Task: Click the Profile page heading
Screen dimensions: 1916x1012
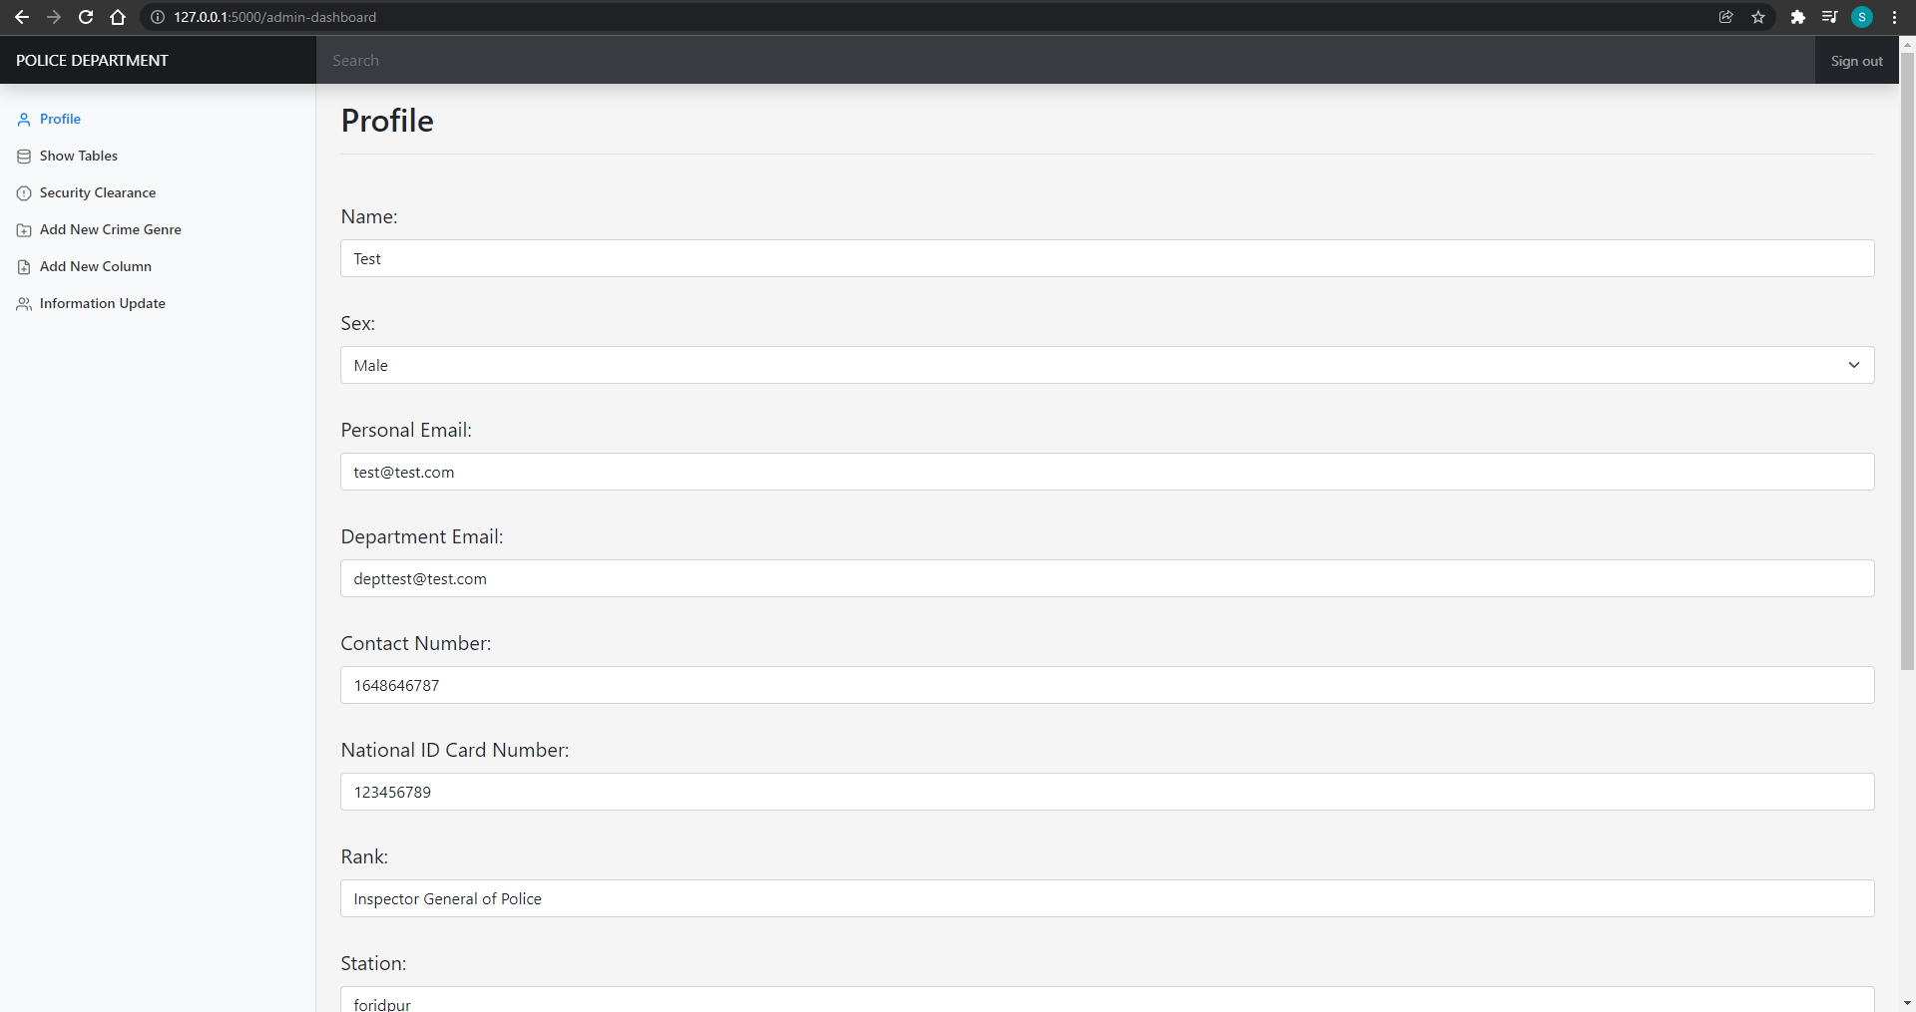Action: [x=387, y=121]
